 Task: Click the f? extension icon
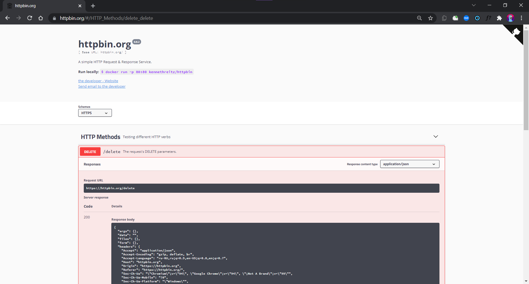(x=488, y=18)
